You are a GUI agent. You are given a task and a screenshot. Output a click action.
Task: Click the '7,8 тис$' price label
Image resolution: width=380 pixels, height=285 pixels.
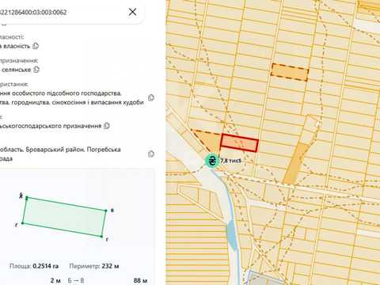[x=231, y=161]
